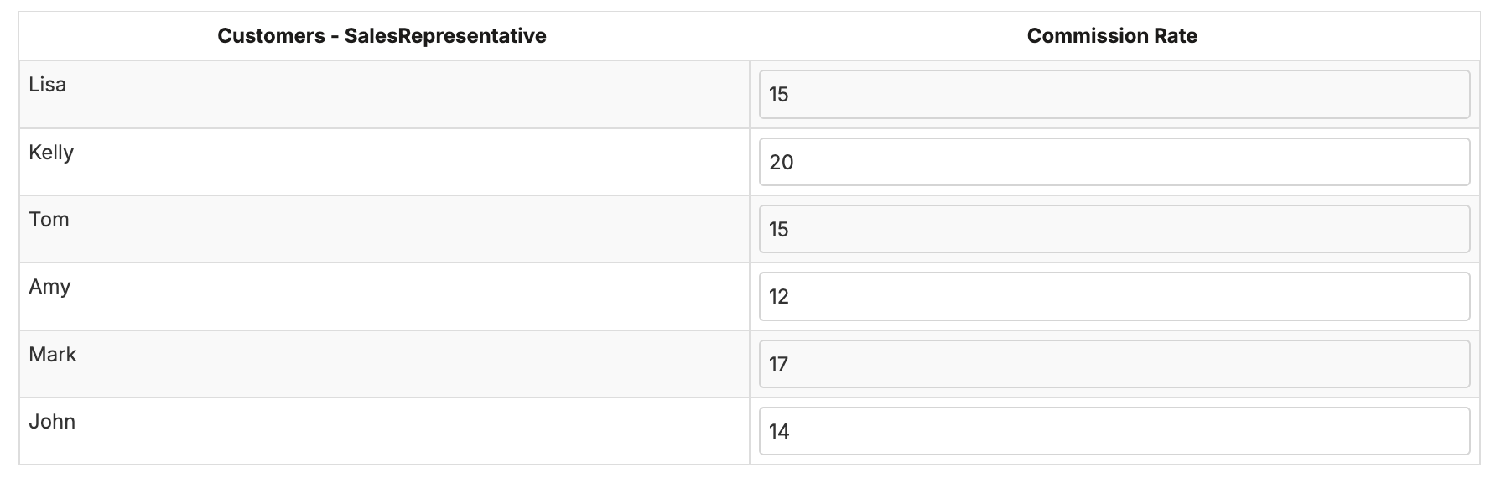Select the last name in the representative column
Image resolution: width=1496 pixels, height=478 pixels.
click(52, 422)
